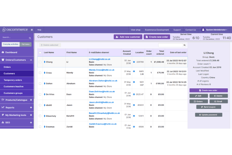Screen dimensions: 232x155
Task: Click the customer list search magnifier icon
Action: [x=184, y=45]
